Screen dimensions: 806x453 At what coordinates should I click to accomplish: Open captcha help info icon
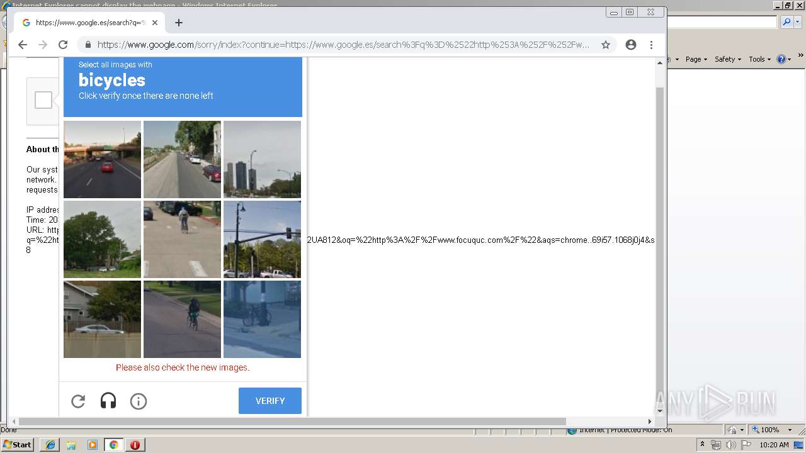(139, 401)
